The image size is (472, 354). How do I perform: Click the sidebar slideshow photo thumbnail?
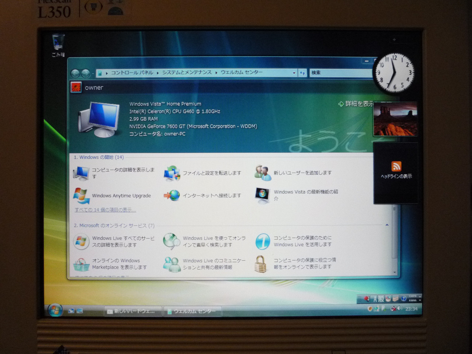click(x=396, y=119)
